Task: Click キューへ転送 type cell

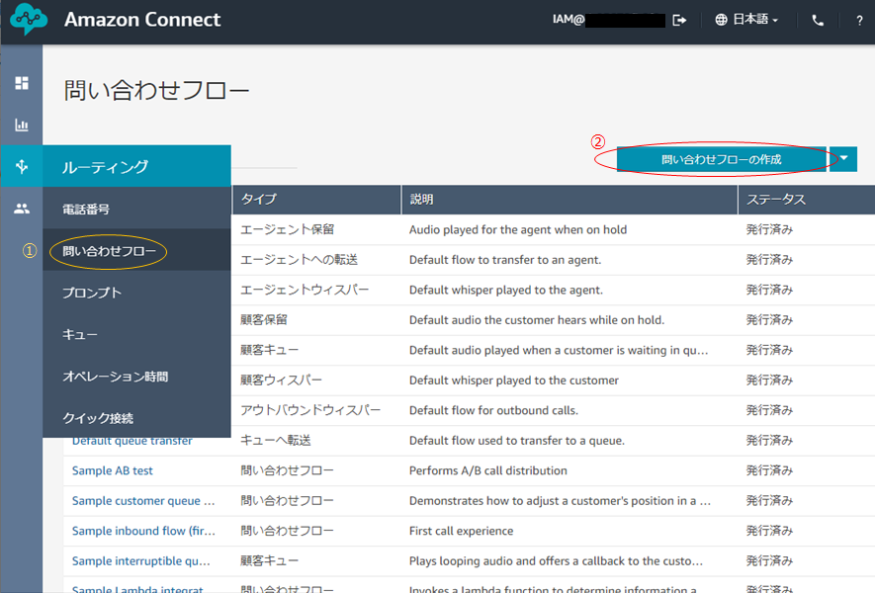Action: [275, 440]
